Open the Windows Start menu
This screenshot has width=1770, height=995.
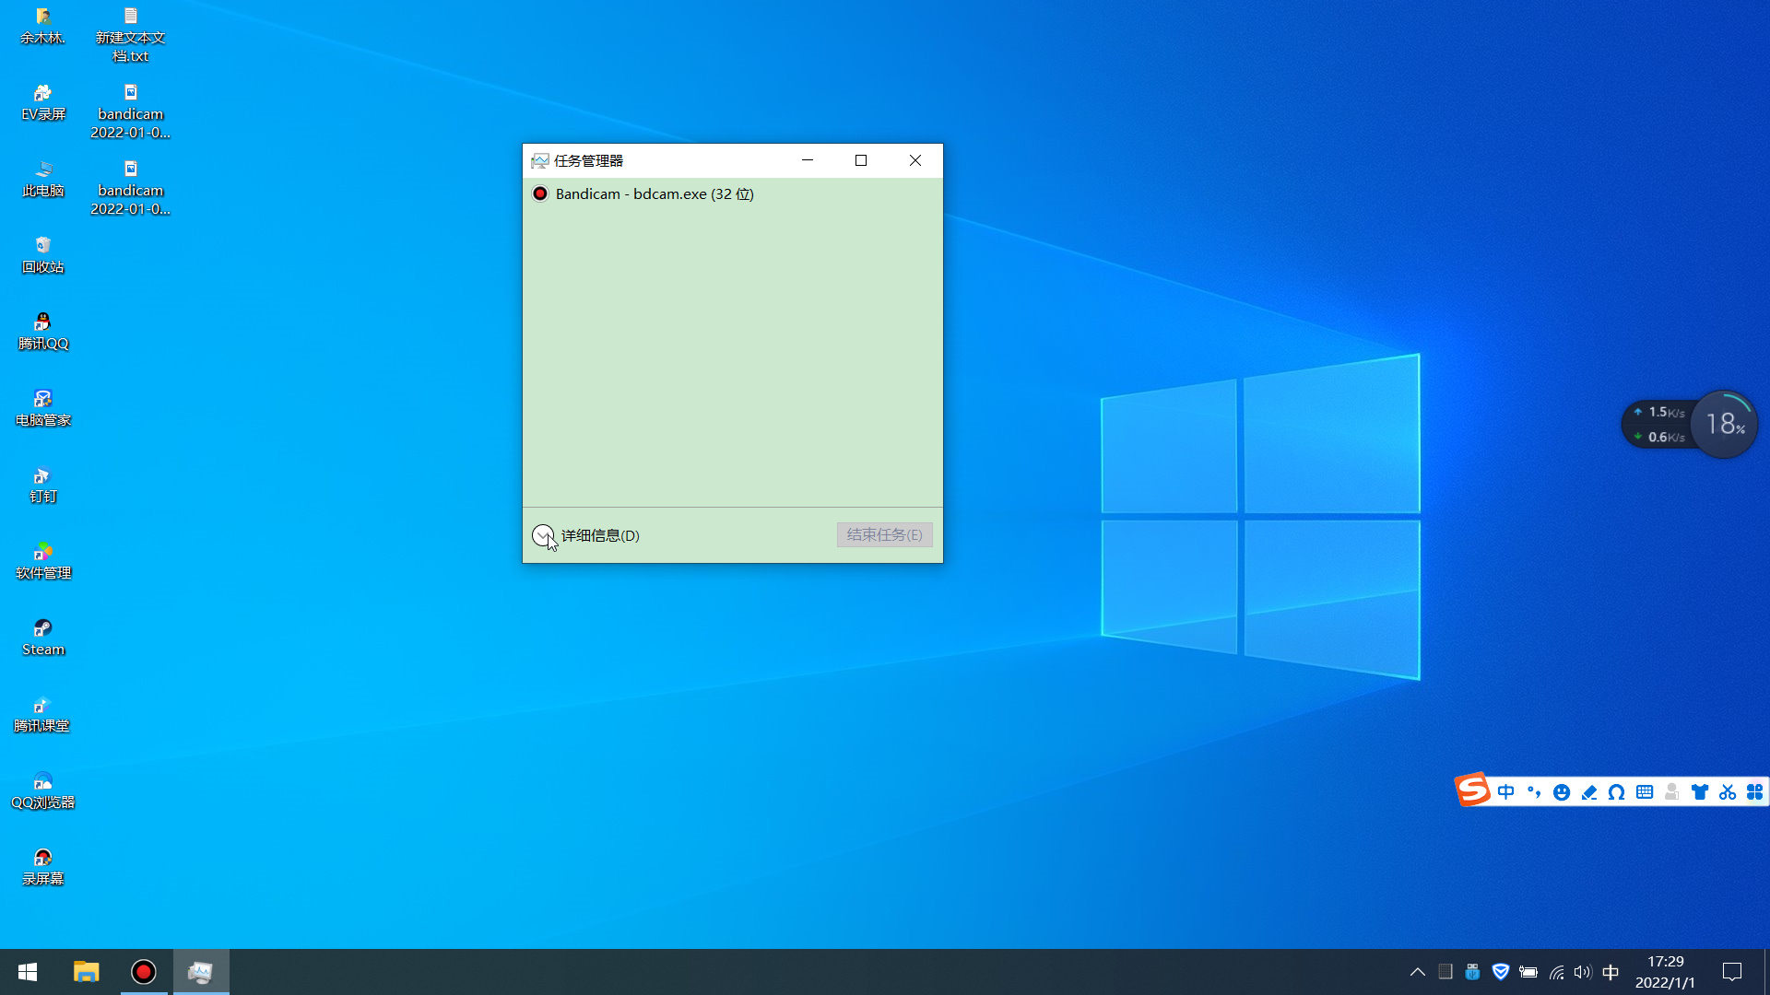[28, 972]
